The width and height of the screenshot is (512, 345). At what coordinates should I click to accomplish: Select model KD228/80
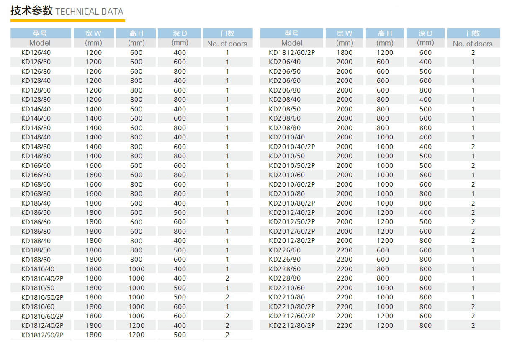click(285, 278)
